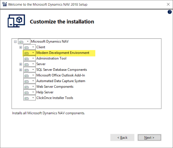
Task: Click the drive icon beside SQL Server Database Components
Action: (x=26, y=70)
